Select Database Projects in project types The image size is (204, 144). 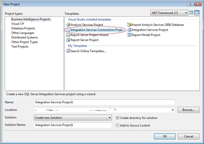[23, 28]
